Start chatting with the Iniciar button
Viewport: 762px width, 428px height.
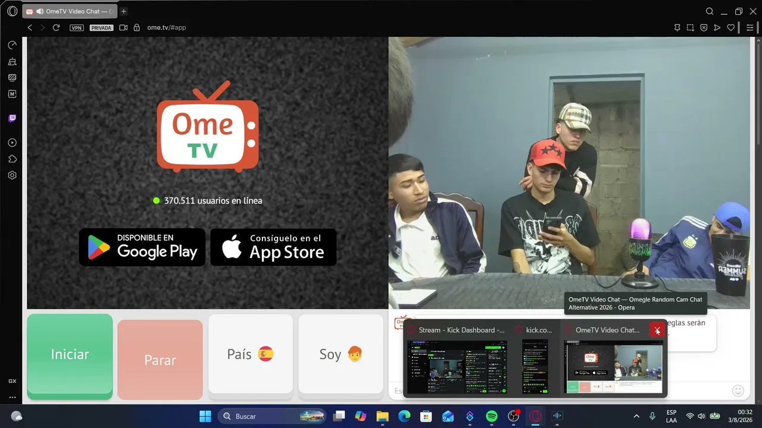tap(70, 354)
